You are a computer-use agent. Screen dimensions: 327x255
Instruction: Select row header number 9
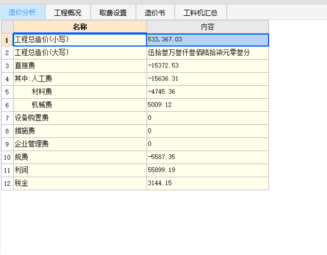(7, 144)
